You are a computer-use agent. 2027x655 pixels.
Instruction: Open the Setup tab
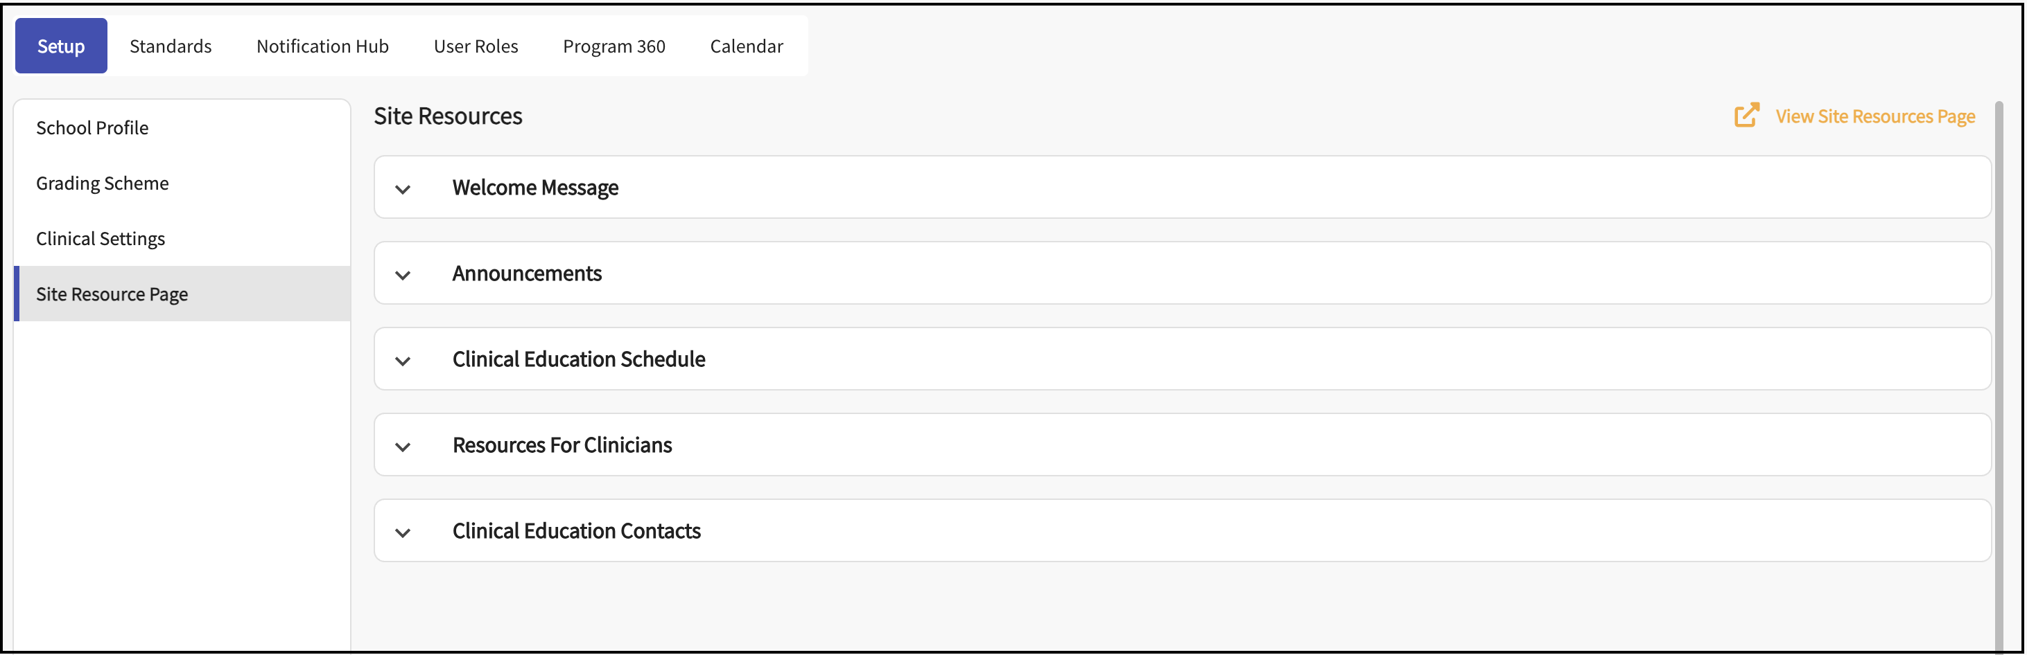60,46
